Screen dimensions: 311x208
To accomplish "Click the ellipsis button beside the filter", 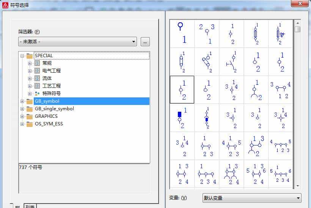I will 145,42.
